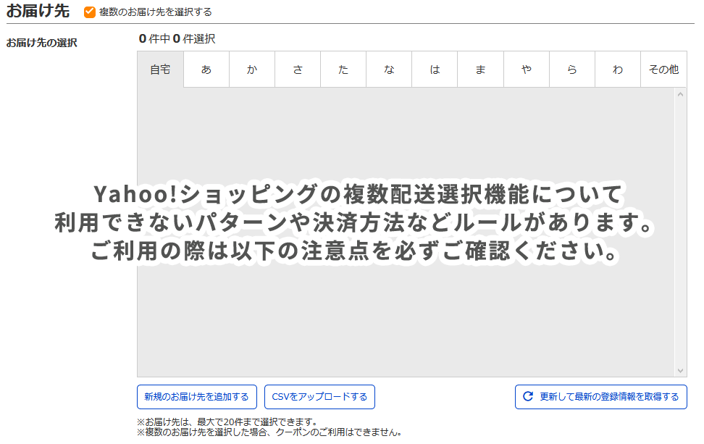This screenshot has width=704, height=444.
Task: Click the scrollbar up arrow
Action: [x=681, y=94]
